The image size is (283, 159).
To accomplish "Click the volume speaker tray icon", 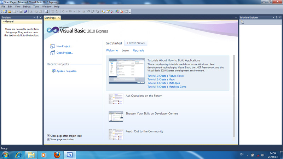I will 263,155.
